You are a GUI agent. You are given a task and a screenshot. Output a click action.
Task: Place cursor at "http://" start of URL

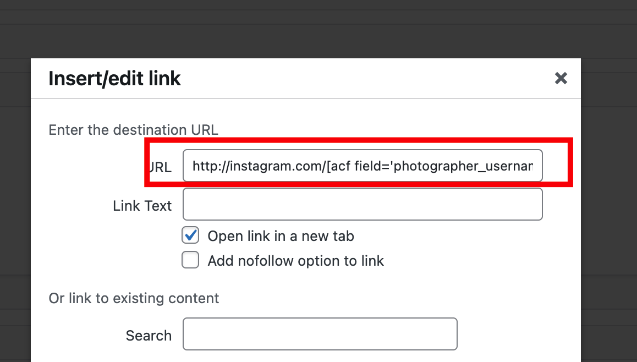click(194, 166)
